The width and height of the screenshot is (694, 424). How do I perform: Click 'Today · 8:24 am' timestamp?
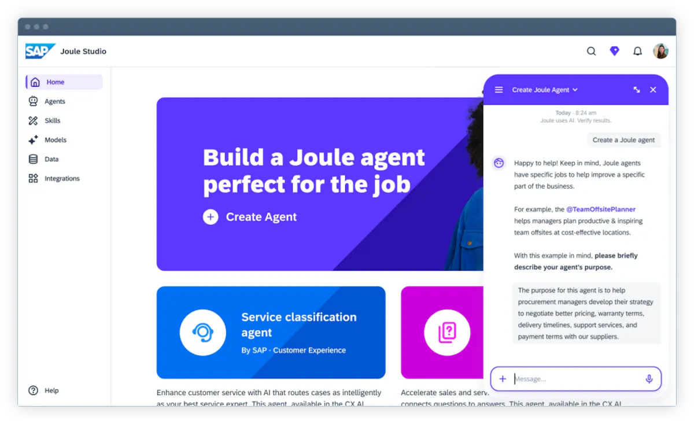(575, 113)
